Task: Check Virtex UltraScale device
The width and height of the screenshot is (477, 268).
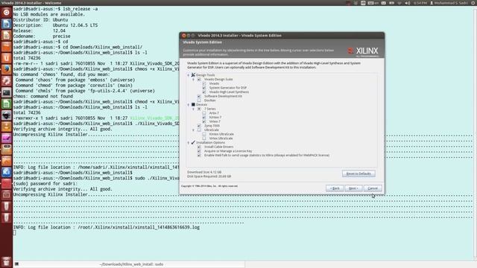Action: [x=203, y=138]
